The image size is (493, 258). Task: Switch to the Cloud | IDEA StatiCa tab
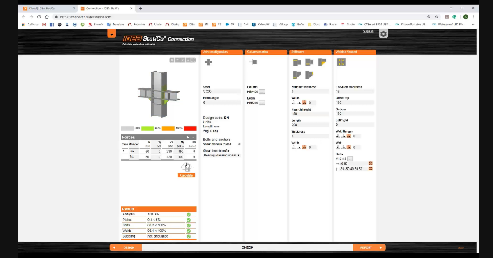(x=48, y=8)
